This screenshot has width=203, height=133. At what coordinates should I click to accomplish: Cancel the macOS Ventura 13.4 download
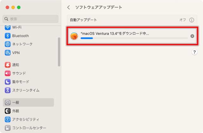[192, 36]
